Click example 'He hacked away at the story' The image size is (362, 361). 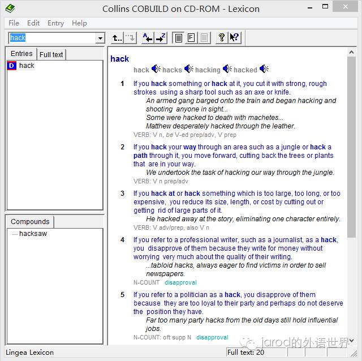[x=243, y=219]
